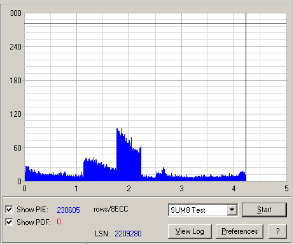
Task: Open Preferences dialog
Action: point(240,231)
